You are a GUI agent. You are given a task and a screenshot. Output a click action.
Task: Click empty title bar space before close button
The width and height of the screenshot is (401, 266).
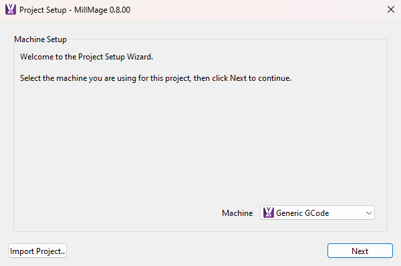(256, 10)
